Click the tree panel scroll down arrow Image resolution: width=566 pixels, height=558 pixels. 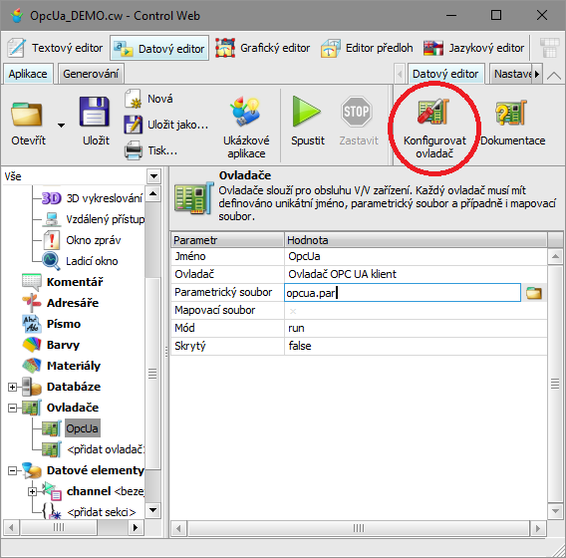[152, 510]
